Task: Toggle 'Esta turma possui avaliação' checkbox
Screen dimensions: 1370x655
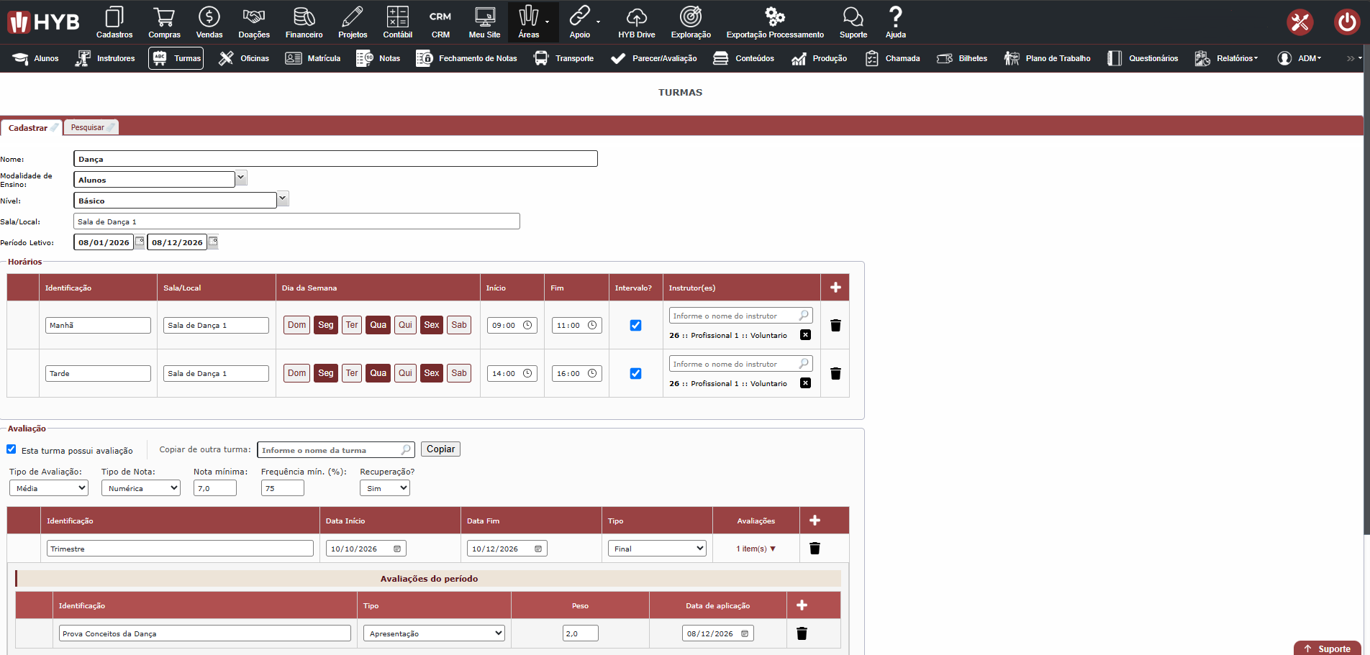Action: (x=12, y=449)
